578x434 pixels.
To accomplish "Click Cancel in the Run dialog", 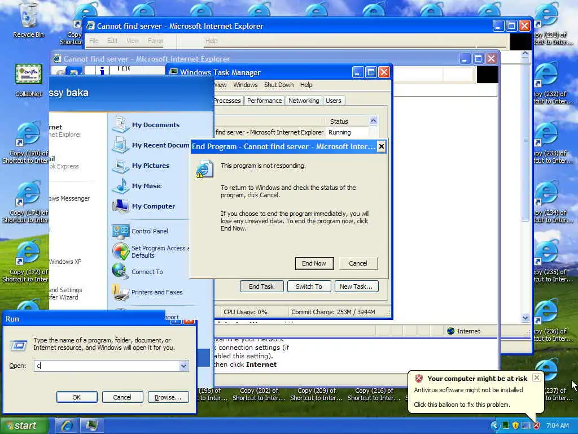I will [x=122, y=397].
